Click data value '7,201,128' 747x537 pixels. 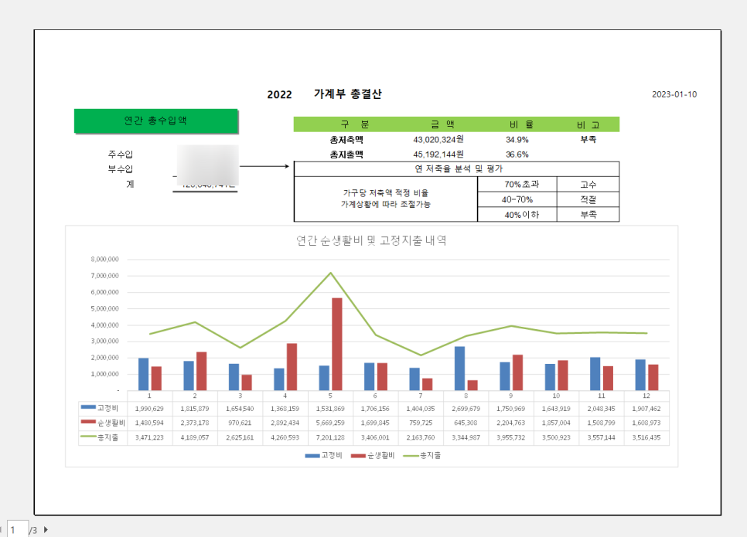(x=330, y=437)
